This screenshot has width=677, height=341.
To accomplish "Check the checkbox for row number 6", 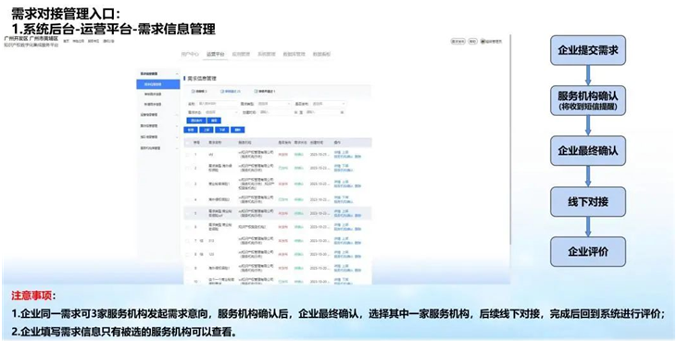I will (187, 227).
